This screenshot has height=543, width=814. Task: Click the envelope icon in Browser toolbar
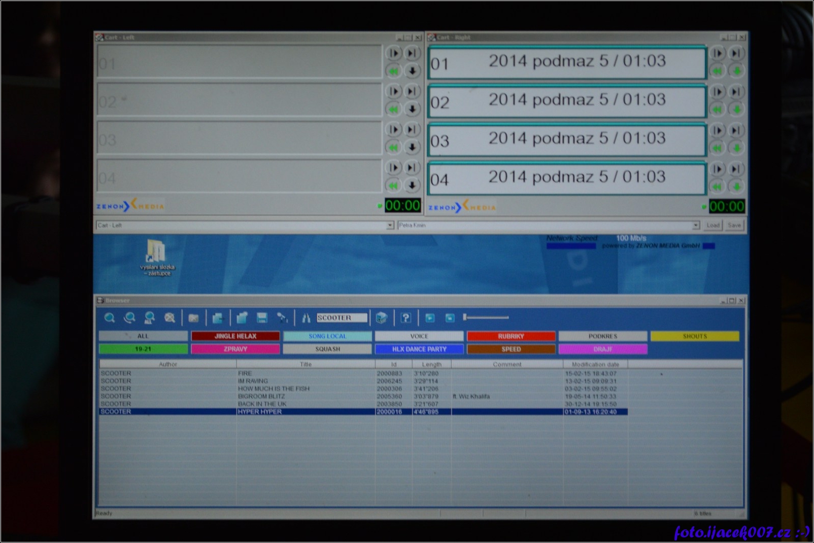(x=193, y=318)
